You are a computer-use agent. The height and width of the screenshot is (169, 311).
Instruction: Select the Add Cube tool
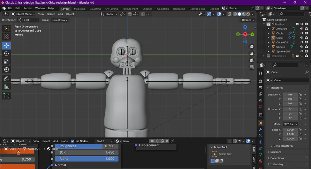(6, 96)
